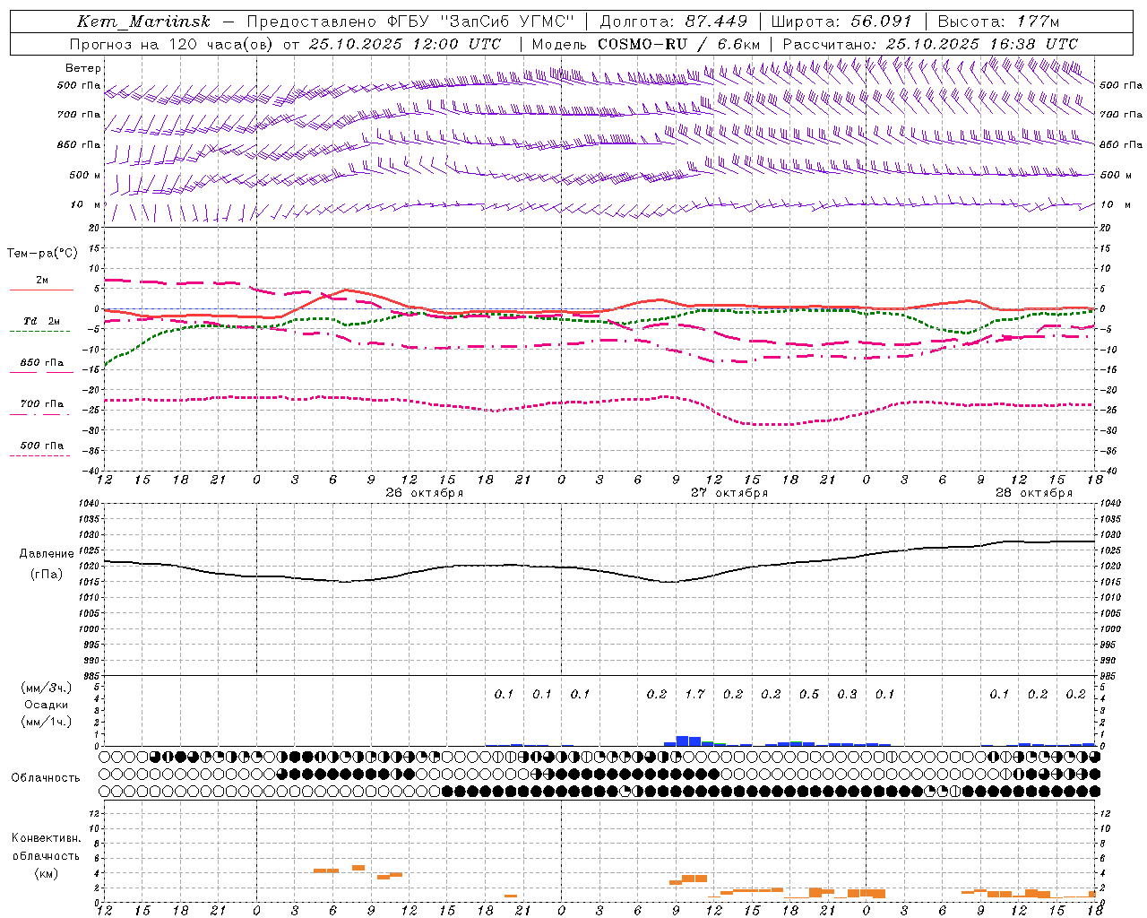Click the station name Kem_Mariinsk in the header

pos(143,22)
